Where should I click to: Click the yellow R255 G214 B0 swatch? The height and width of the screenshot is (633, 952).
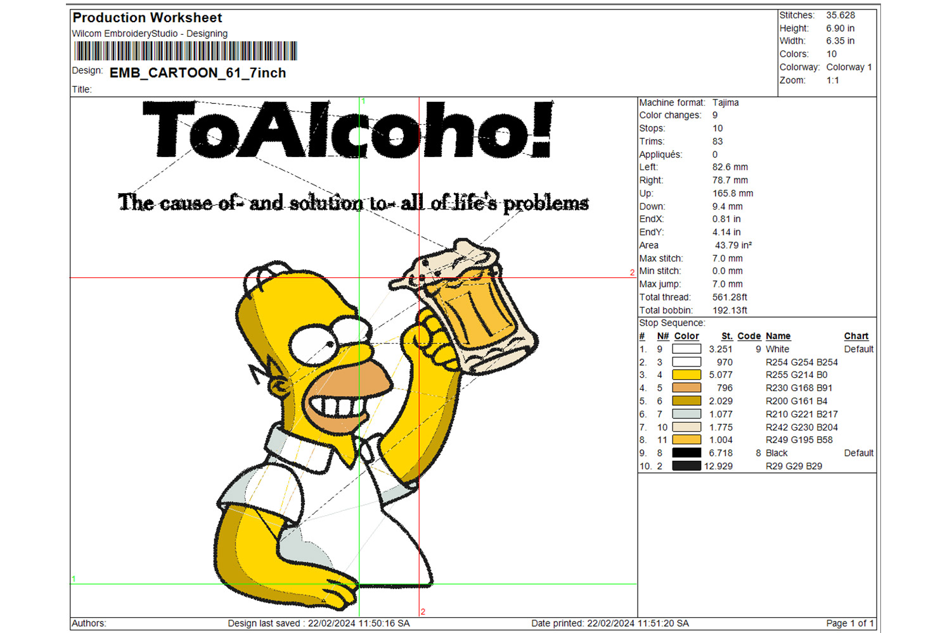click(x=686, y=375)
